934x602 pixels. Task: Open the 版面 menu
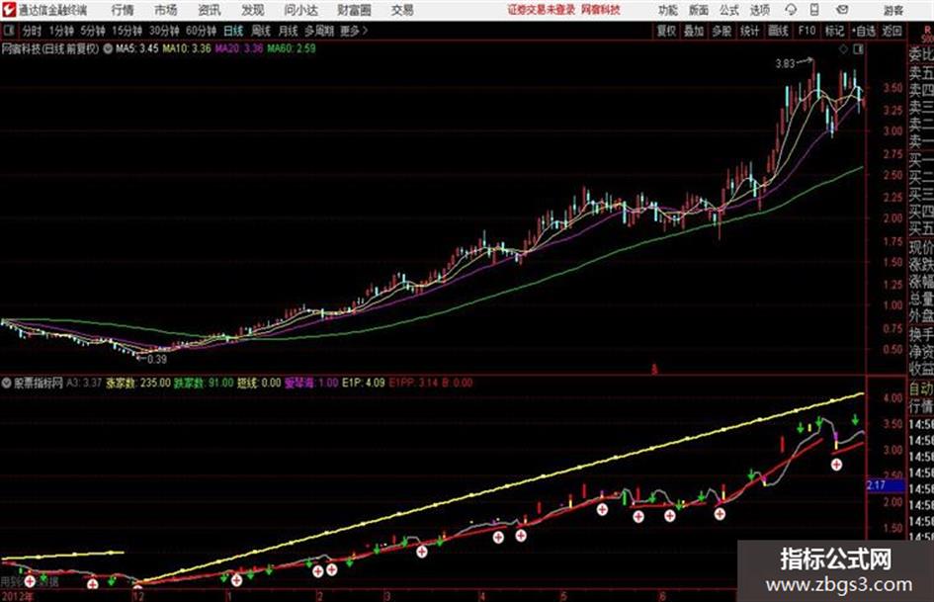[698, 10]
